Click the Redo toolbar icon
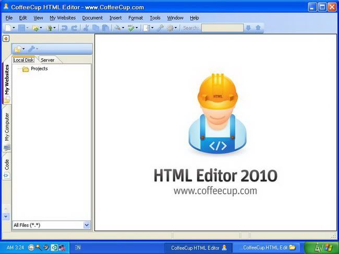The image size is (339, 254). click(x=74, y=28)
